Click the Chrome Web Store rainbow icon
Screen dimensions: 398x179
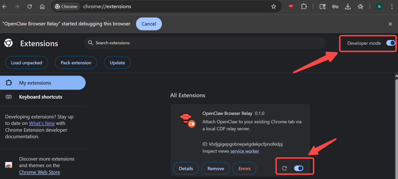pos(8,166)
